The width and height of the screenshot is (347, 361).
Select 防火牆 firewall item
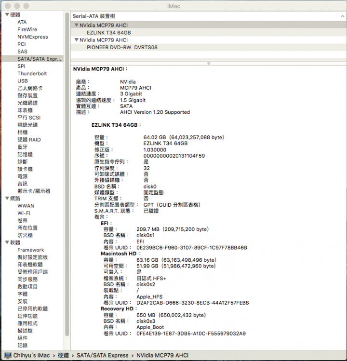[25, 235]
